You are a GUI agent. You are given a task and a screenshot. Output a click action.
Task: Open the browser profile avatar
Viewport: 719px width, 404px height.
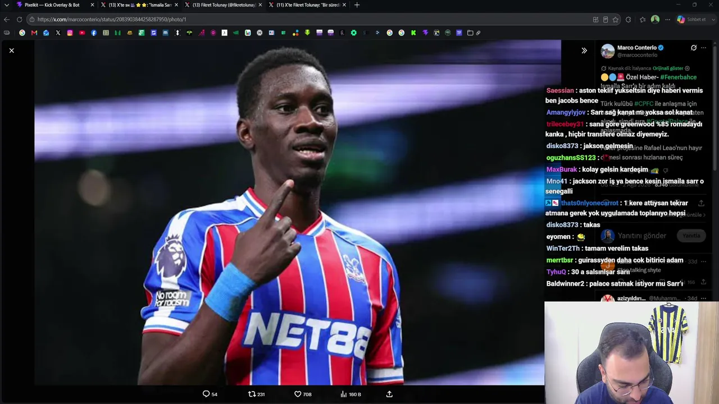pos(655,19)
